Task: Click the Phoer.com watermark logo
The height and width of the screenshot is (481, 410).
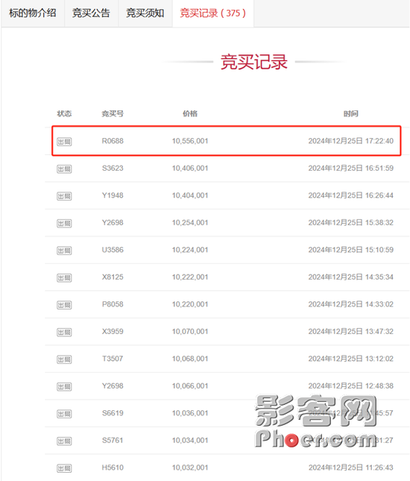Action: coord(316,421)
